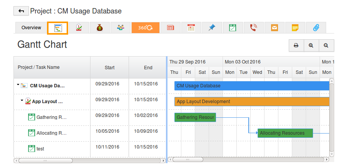Open the Overview tab
This screenshot has width=340, height=167.
pyautogui.click(x=31, y=28)
